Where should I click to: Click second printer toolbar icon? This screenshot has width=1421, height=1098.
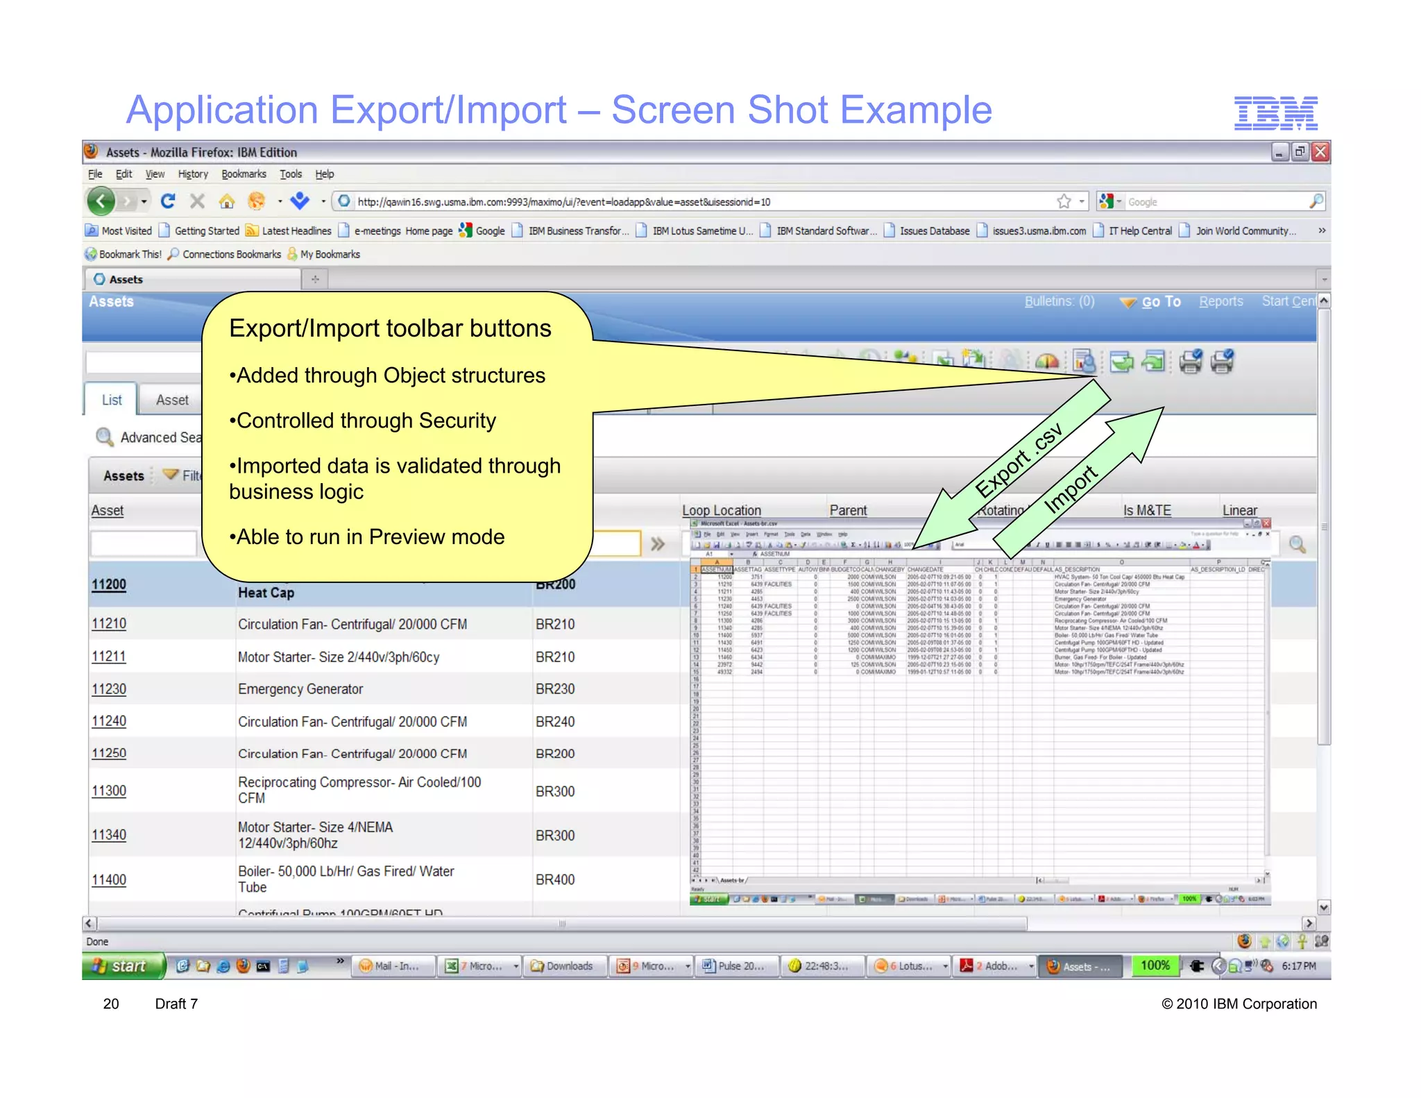click(x=1223, y=361)
